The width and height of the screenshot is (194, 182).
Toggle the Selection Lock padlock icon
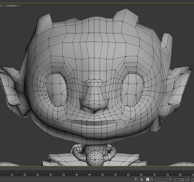[142, 179]
